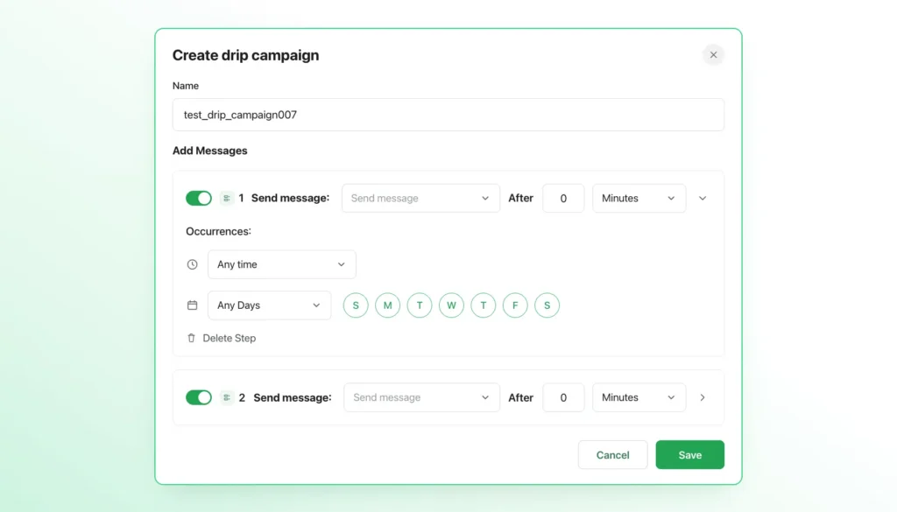
Task: Toggle Saturday day circle
Action: pyautogui.click(x=547, y=305)
